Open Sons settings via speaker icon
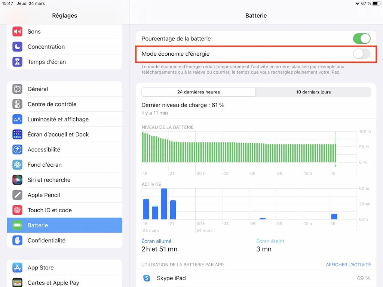 [18, 31]
